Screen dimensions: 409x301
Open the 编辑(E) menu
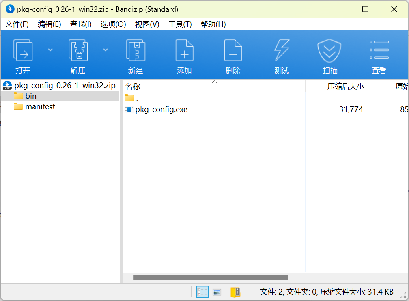[x=50, y=24]
